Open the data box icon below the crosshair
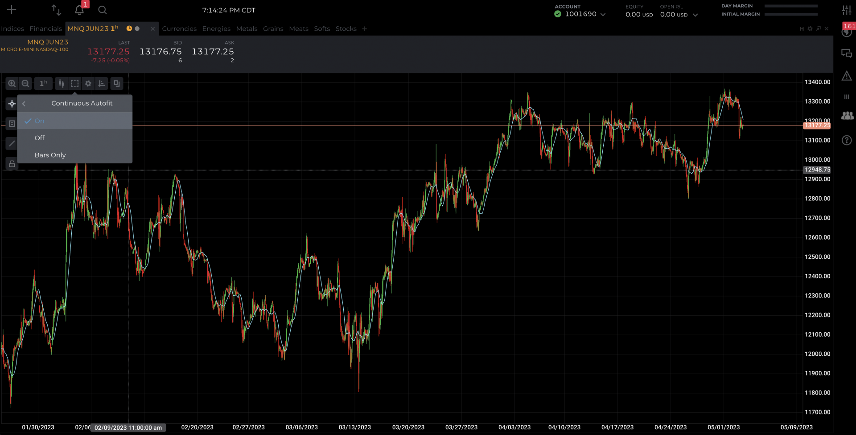Screen dimensions: 856x435 [12, 124]
